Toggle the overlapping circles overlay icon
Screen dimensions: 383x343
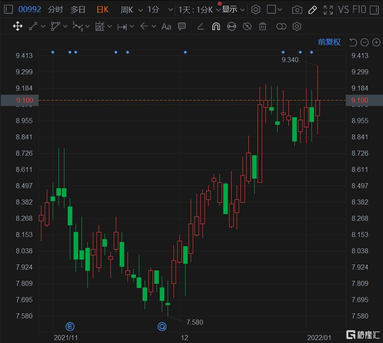click(x=281, y=26)
